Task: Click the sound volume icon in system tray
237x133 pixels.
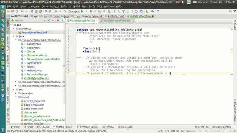Action: pos(220,2)
